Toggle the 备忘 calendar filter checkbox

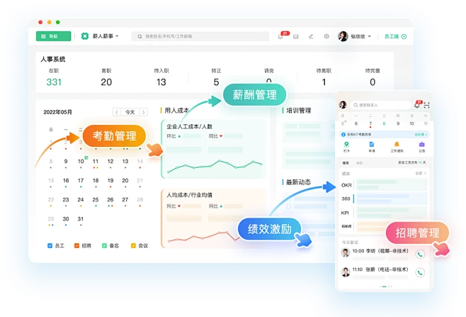[x=104, y=245]
